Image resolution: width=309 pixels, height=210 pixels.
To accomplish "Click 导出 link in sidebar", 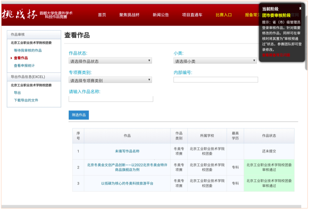I will coord(17,93).
